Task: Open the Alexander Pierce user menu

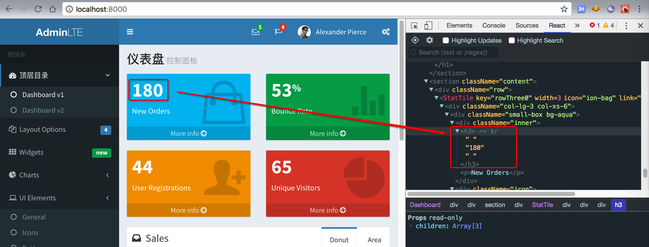Action: [x=332, y=32]
